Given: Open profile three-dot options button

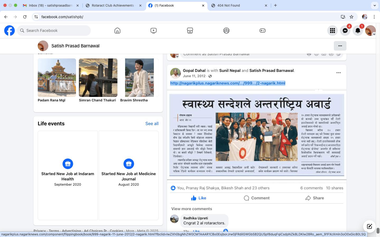Looking at the screenshot, I should 340,46.
